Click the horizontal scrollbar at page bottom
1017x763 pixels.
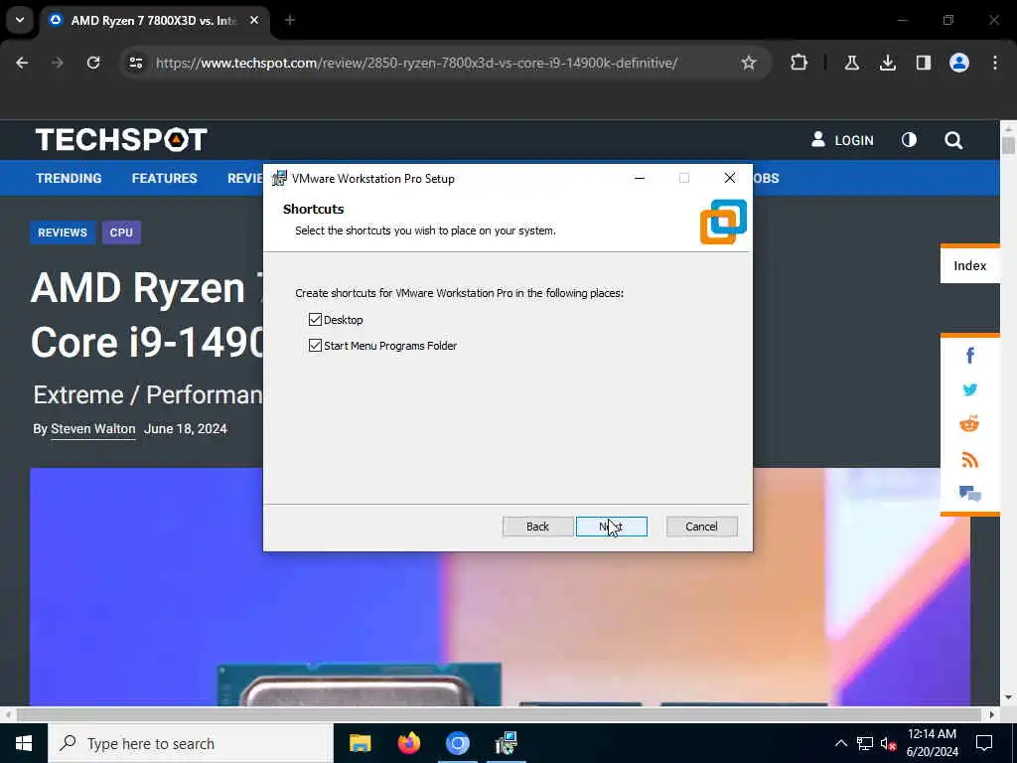pyautogui.click(x=499, y=714)
